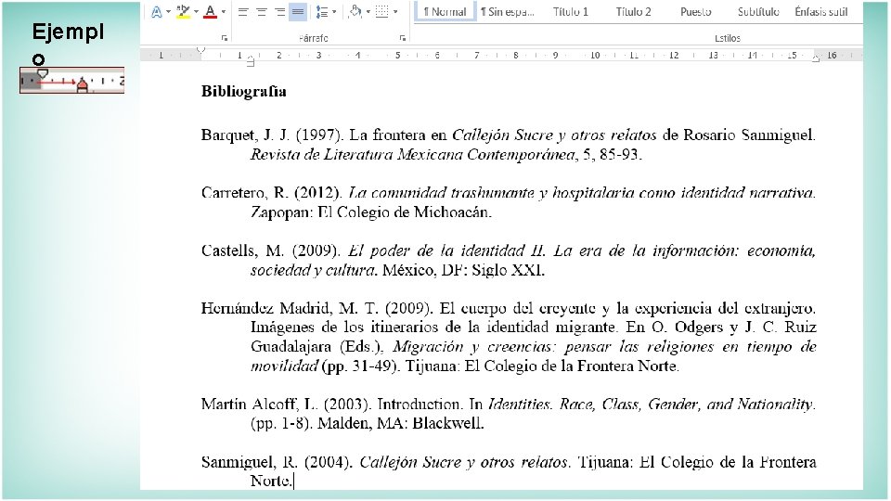Apply the red font color
This screenshot has height=501, width=891.
pos(211,12)
